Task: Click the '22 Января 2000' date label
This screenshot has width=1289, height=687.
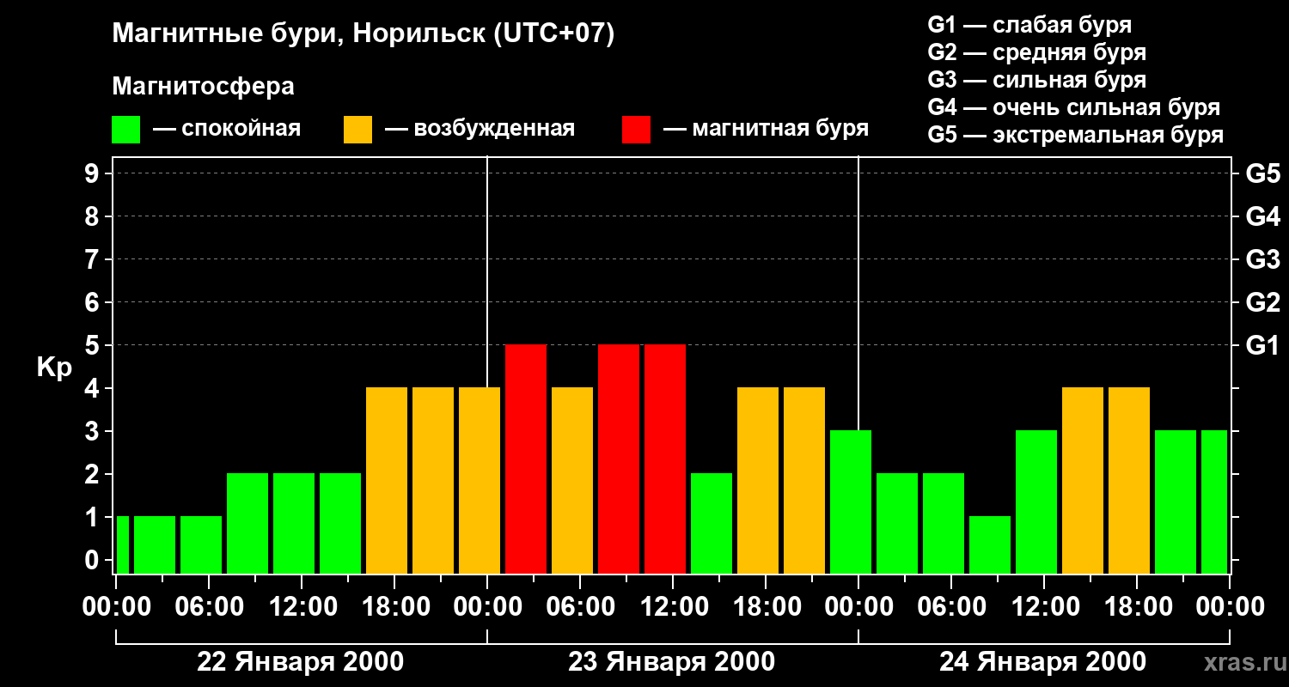Action: [x=300, y=661]
